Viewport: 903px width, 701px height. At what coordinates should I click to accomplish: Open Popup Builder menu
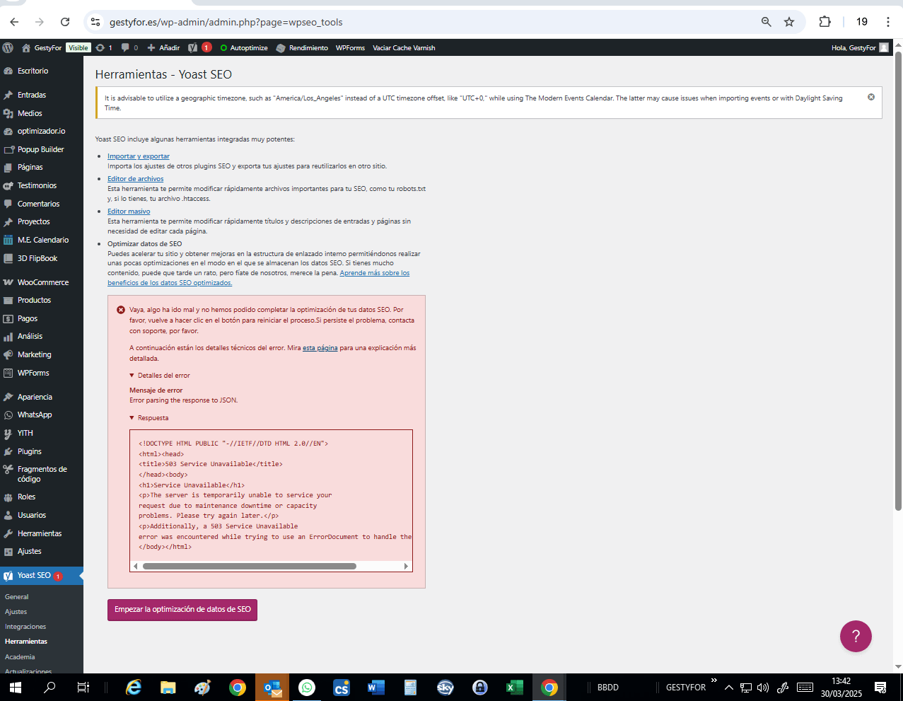(42, 149)
